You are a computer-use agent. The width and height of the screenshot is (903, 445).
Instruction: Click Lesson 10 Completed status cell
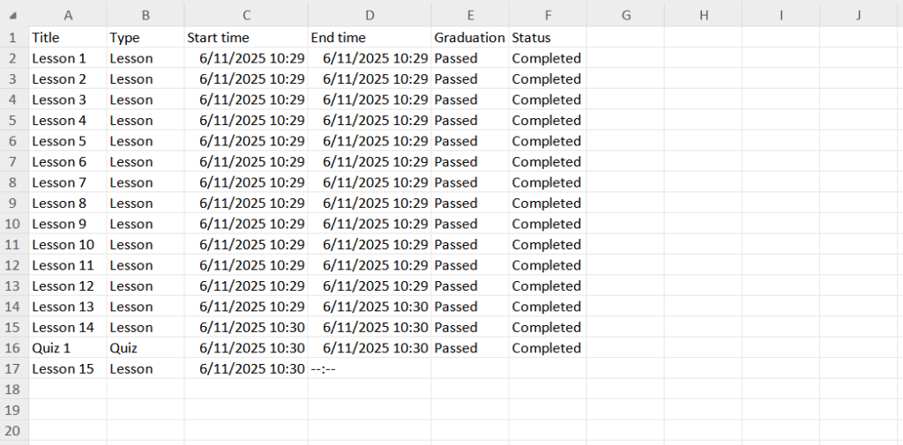click(548, 245)
